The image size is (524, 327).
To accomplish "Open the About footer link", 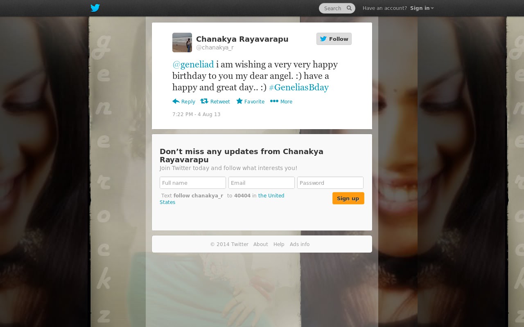I will [x=261, y=244].
